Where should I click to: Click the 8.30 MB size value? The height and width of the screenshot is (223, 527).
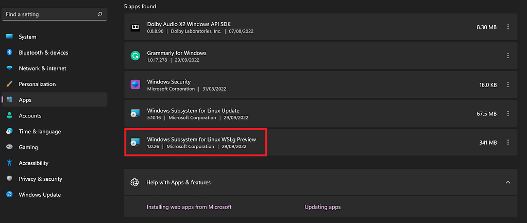tap(487, 27)
